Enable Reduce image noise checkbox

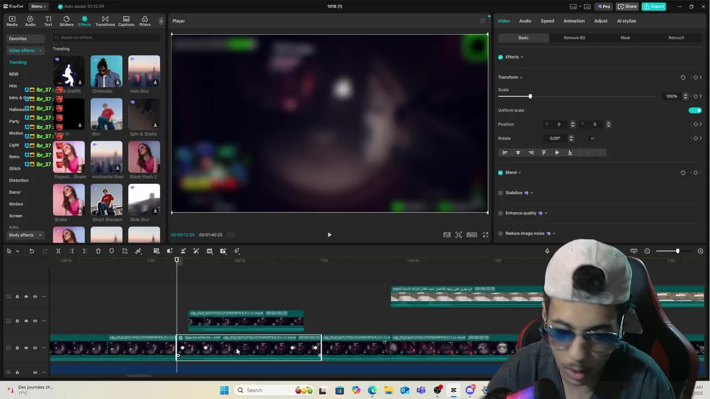click(500, 233)
